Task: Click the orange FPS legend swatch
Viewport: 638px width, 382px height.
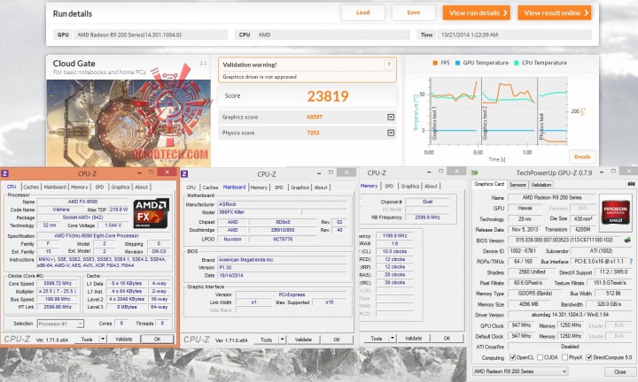Action: coord(435,63)
